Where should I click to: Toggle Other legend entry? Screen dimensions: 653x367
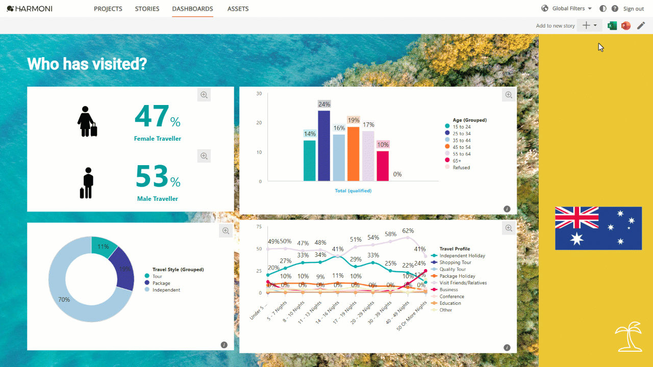[442, 310]
